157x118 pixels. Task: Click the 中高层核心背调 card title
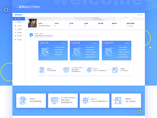click(x=109, y=43)
